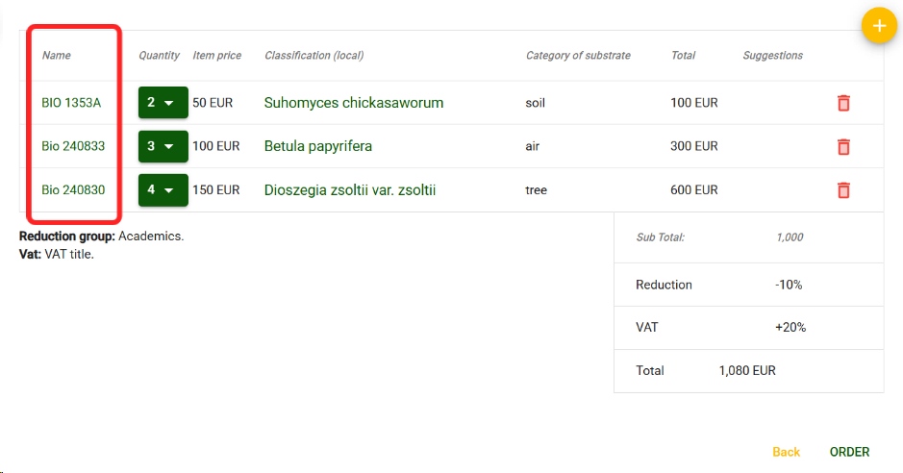Viewport: 903px width, 473px height.
Task: Click the Suggestions column header
Action: (772, 56)
